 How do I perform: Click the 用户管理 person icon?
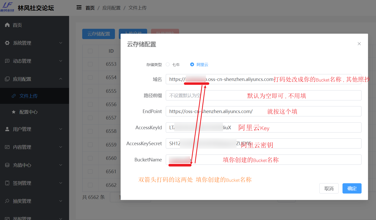point(7,129)
